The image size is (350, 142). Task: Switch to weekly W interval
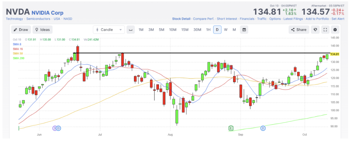[226, 30]
